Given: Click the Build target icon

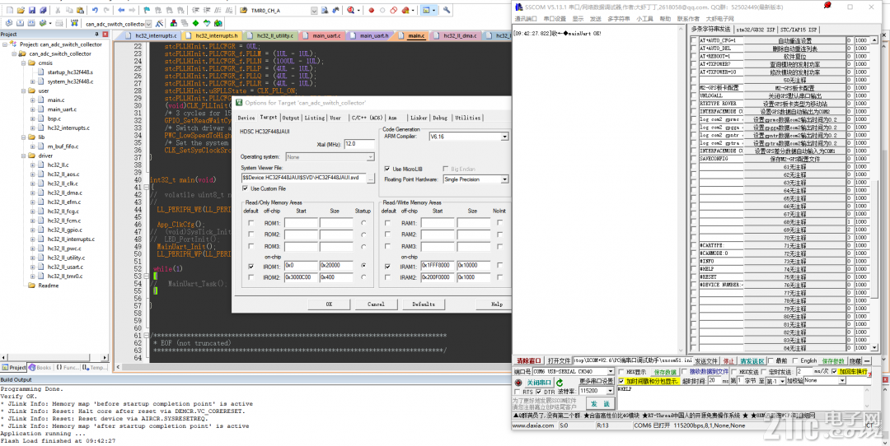Looking at the screenshot, I should click(x=20, y=24).
